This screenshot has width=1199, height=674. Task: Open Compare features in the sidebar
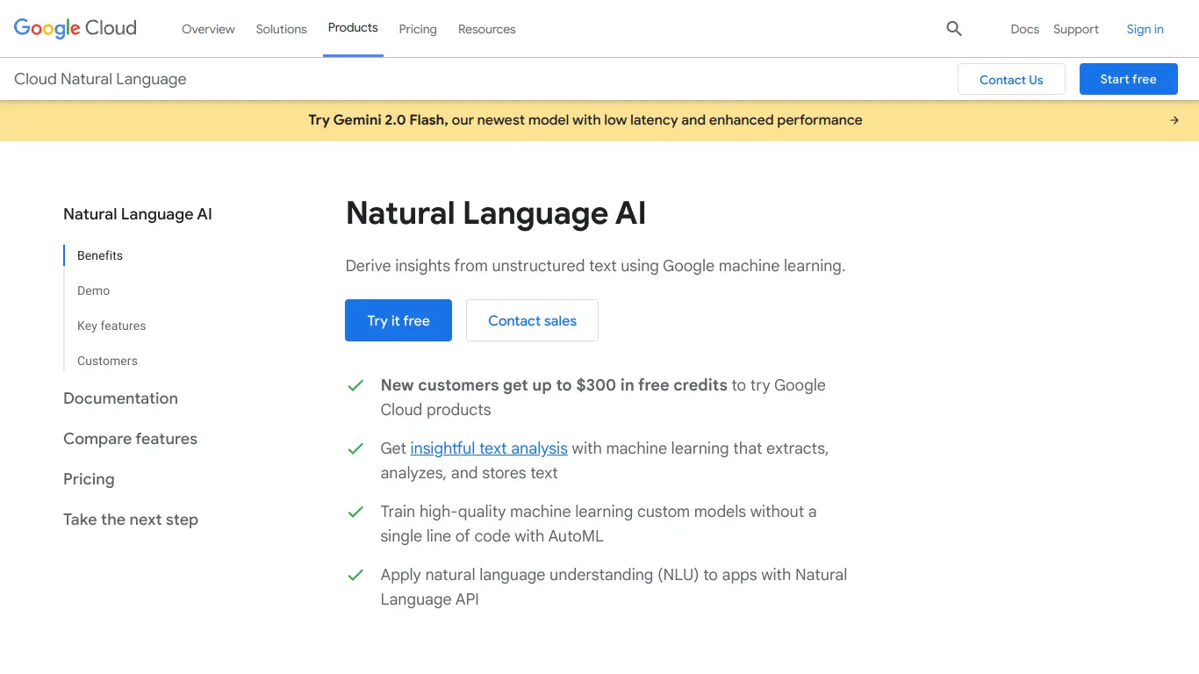click(x=130, y=439)
